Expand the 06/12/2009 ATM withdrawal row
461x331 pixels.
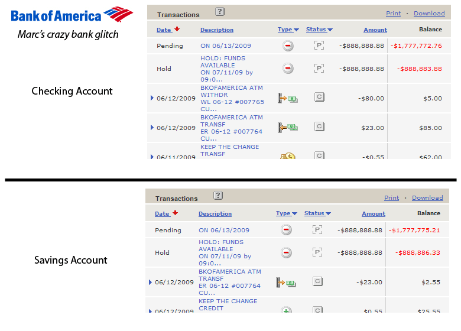click(152, 99)
